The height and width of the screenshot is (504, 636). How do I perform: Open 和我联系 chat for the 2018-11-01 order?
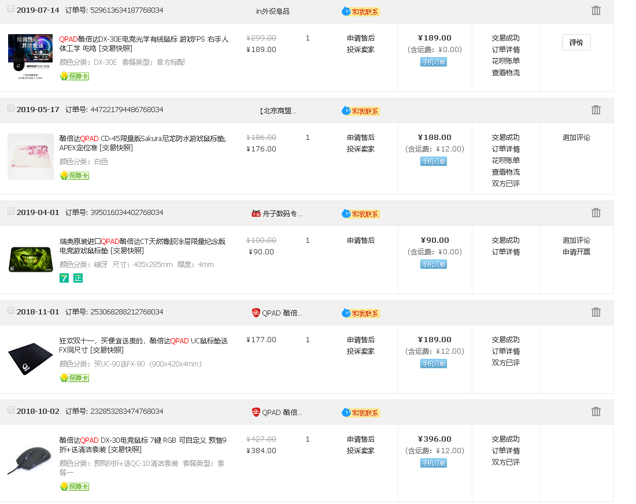click(x=361, y=313)
